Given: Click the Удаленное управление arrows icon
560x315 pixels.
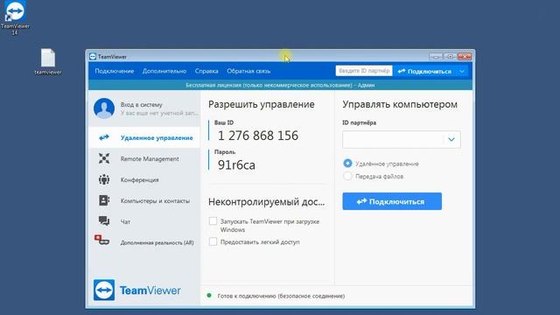Looking at the screenshot, I should pyautogui.click(x=104, y=137).
